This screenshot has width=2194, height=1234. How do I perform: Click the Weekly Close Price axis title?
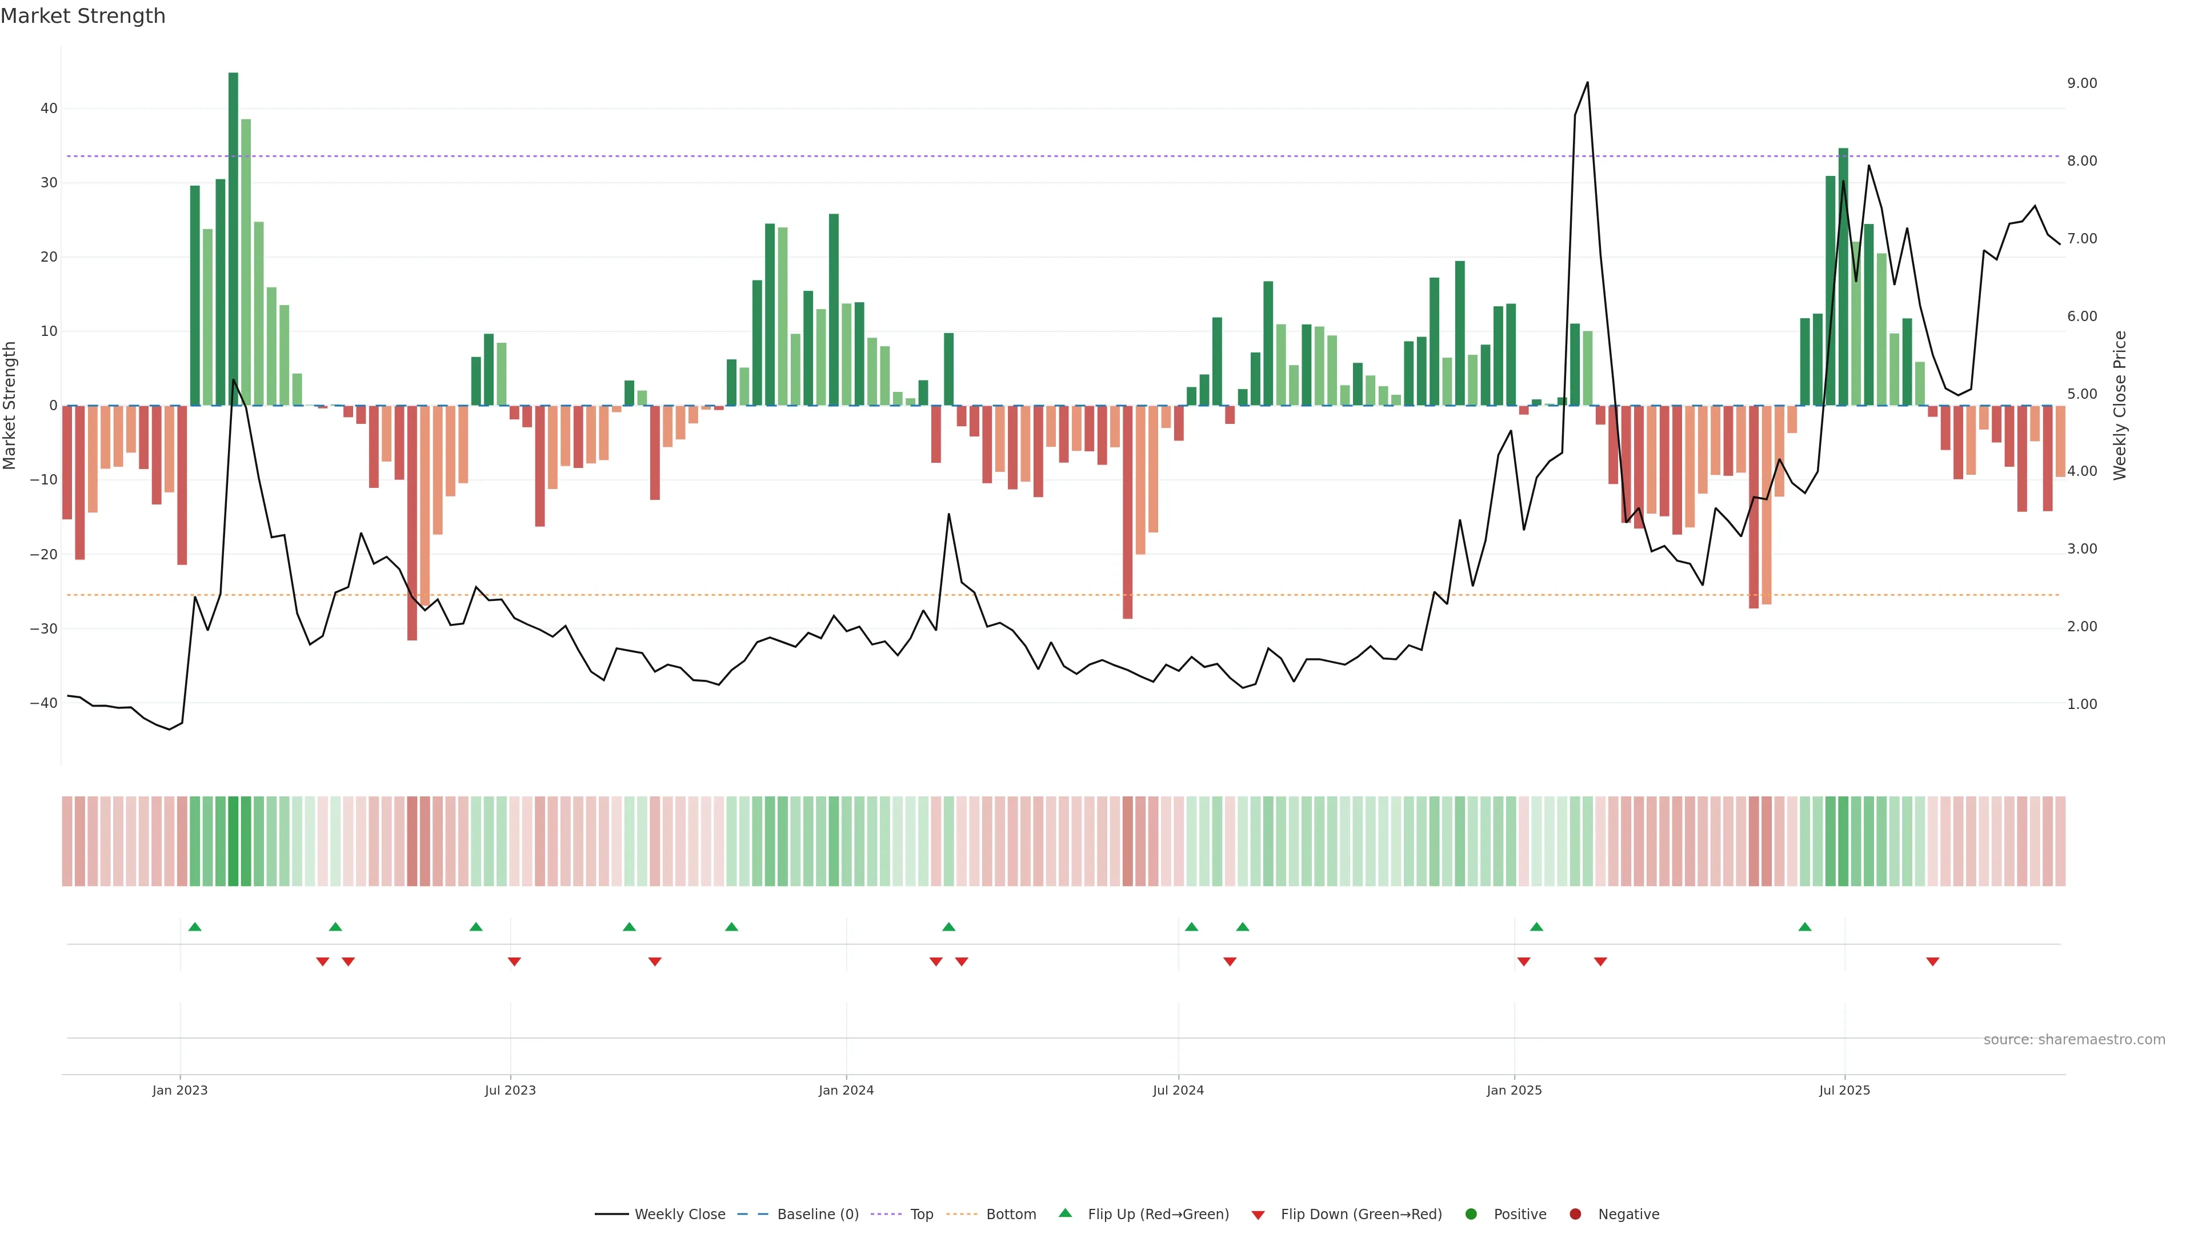pos(2120,406)
